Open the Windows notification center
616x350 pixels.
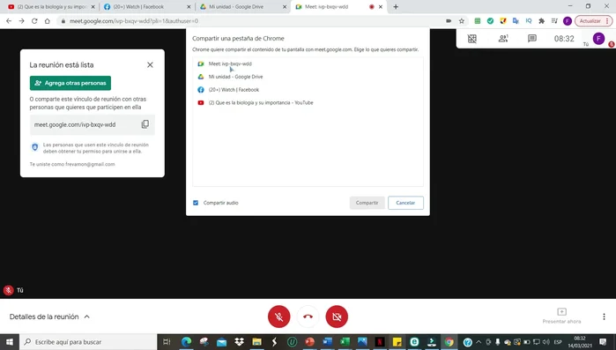pyautogui.click(x=604, y=342)
